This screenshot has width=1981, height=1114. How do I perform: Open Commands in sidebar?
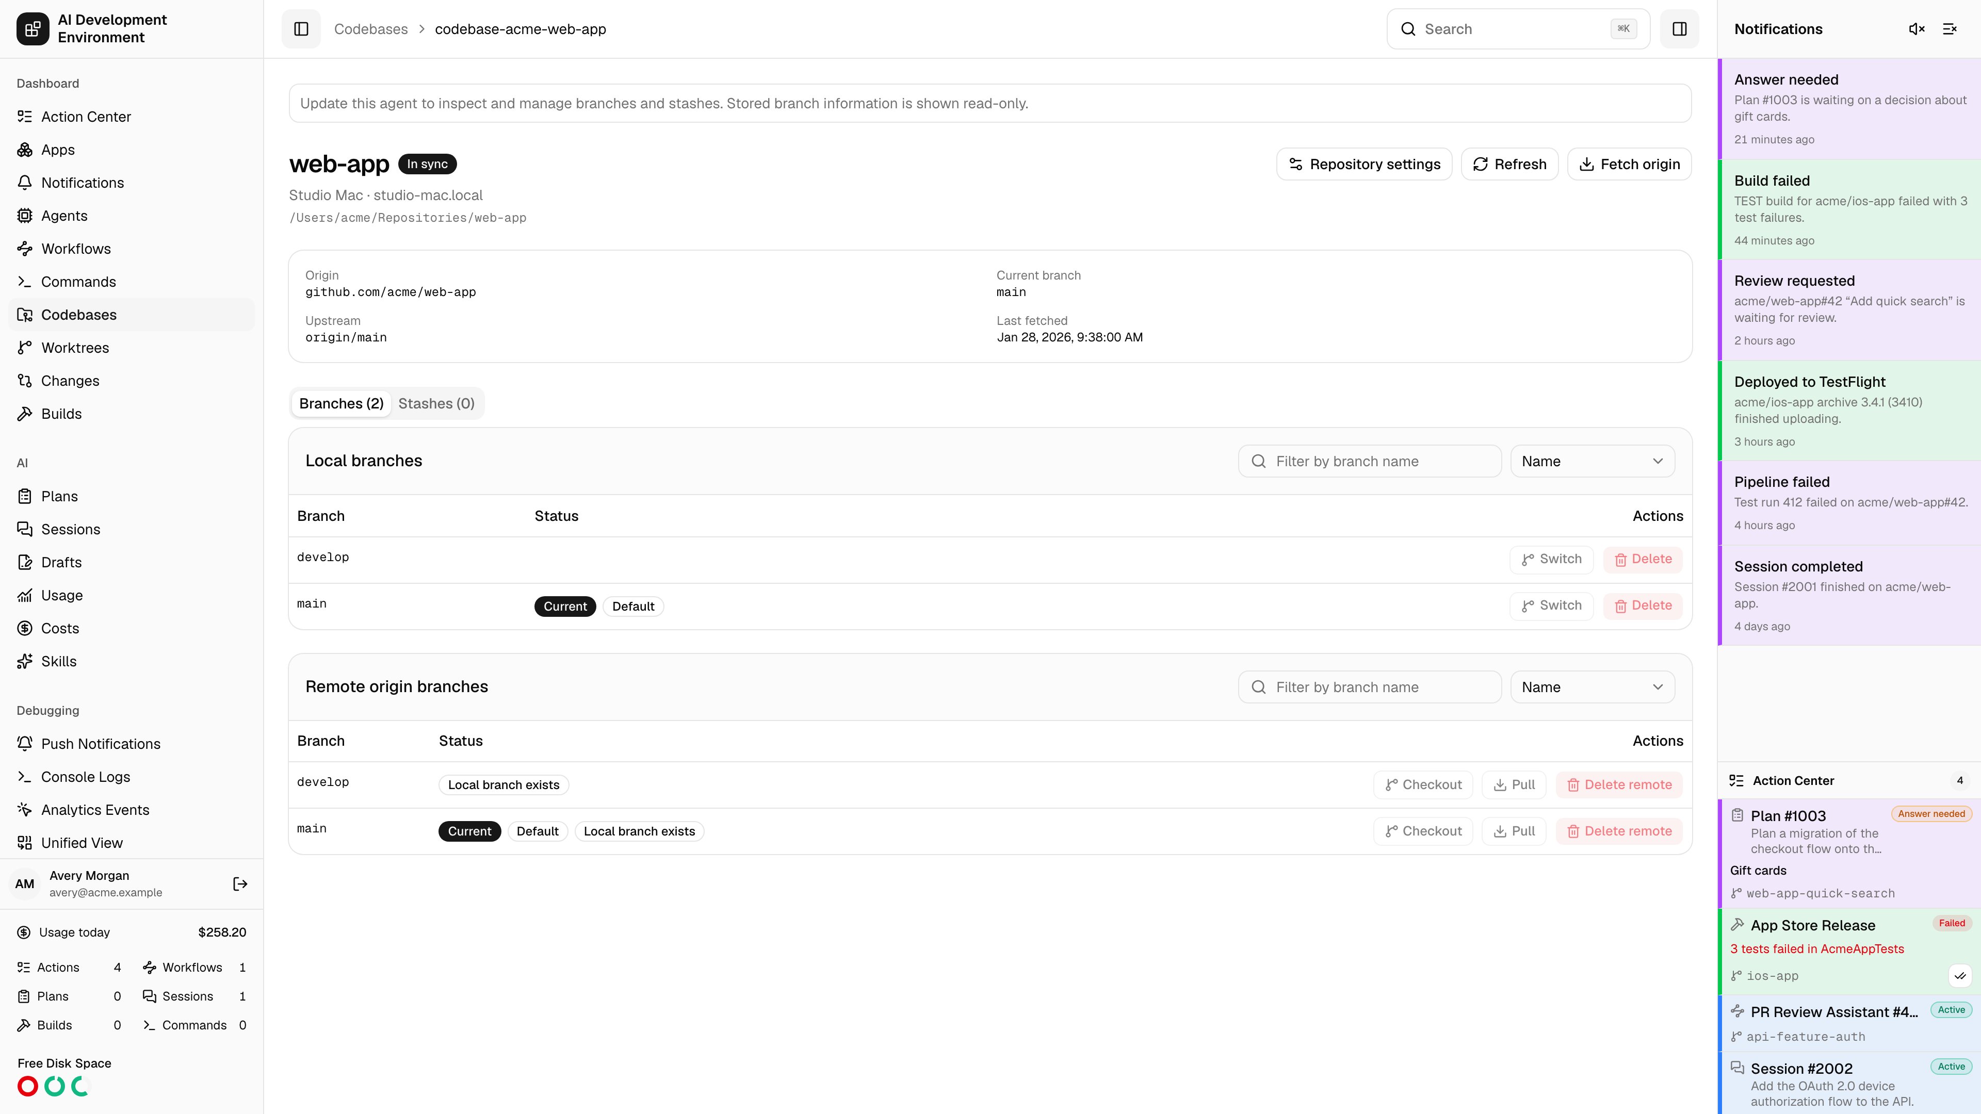pyautogui.click(x=132, y=282)
